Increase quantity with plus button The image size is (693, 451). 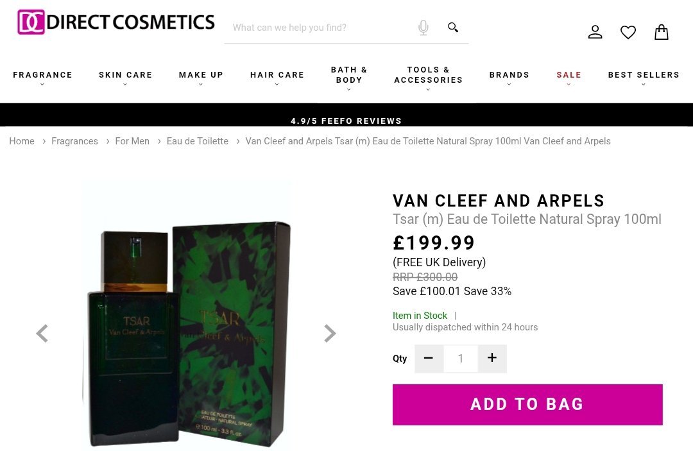click(x=492, y=358)
